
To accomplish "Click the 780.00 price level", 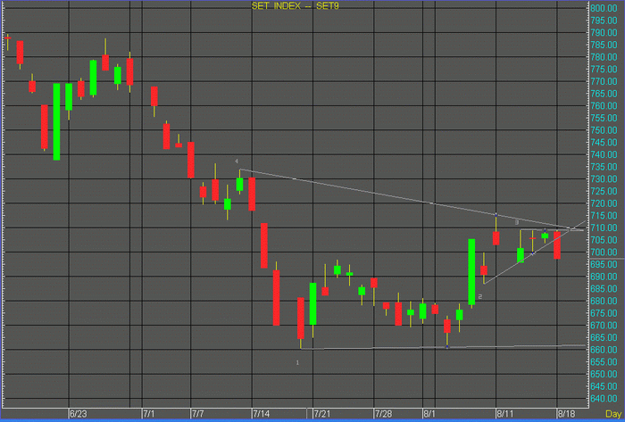I will [604, 57].
